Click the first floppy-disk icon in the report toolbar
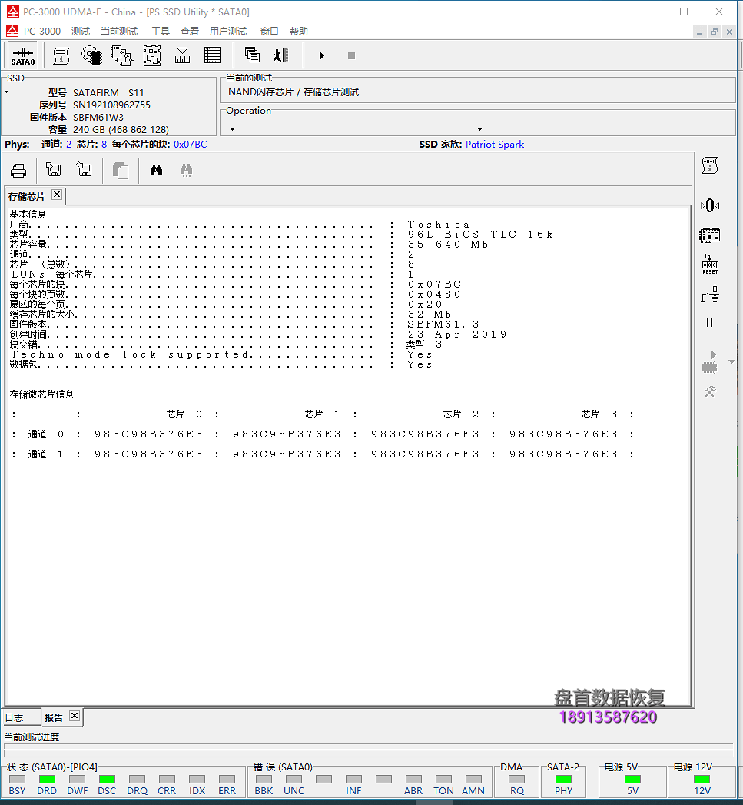The image size is (743, 805). point(53,169)
